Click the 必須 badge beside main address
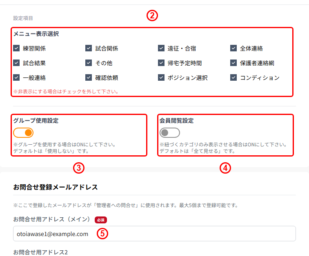 click(101, 220)
